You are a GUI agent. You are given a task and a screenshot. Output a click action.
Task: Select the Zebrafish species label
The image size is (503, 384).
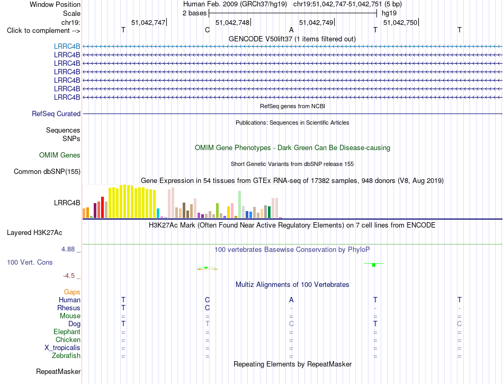point(66,356)
